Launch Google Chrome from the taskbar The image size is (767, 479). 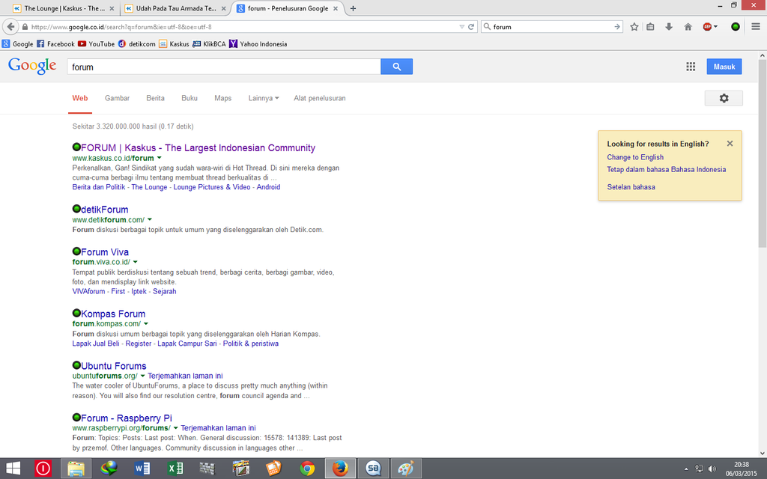(307, 469)
